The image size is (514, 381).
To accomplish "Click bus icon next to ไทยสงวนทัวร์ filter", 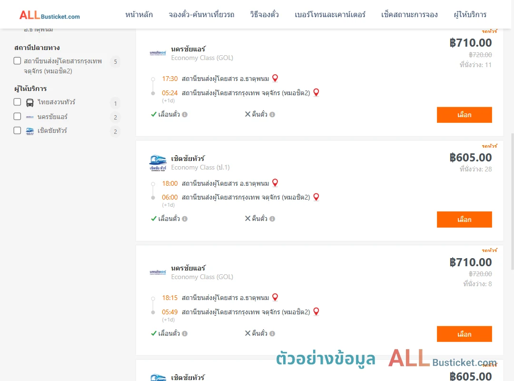I will coord(30,103).
